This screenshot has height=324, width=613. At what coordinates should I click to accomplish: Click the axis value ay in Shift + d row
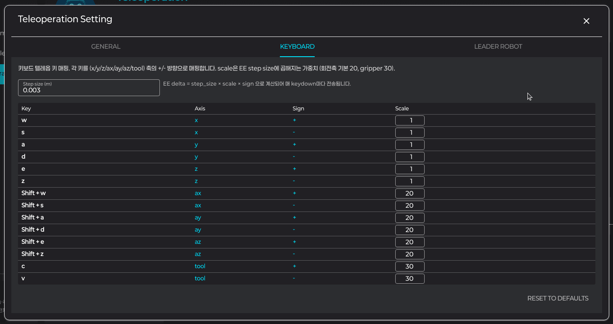click(x=198, y=230)
